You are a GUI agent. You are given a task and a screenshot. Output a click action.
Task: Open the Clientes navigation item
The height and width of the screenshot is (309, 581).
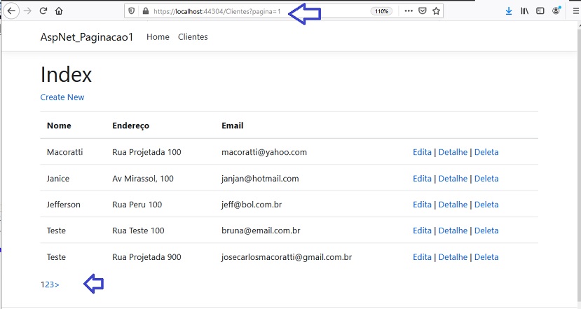pos(193,36)
